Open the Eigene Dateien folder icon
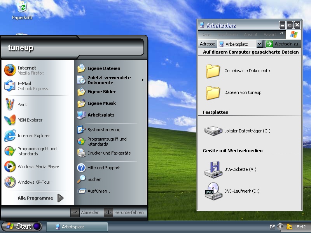This screenshot has width=311, height=233. click(81, 68)
